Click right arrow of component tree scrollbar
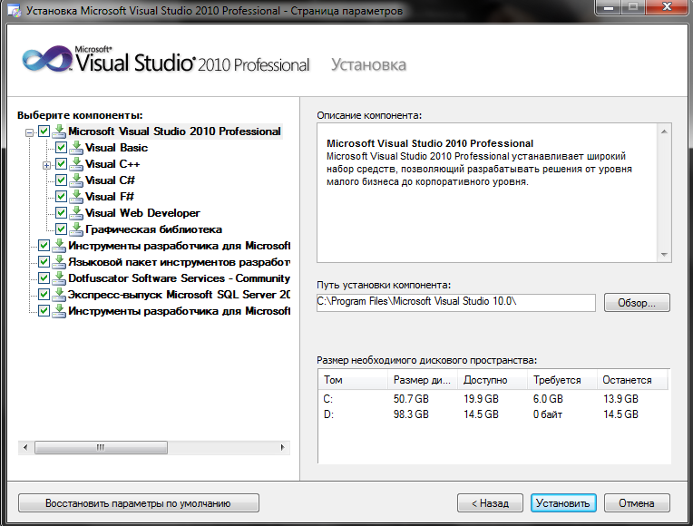Screen dimensions: 693x526 click(x=282, y=447)
